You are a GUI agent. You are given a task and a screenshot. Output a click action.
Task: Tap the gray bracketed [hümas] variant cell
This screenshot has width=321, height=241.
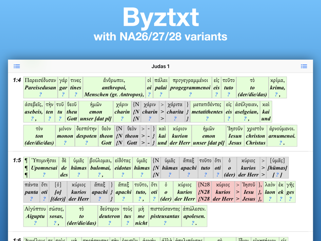click(277, 168)
